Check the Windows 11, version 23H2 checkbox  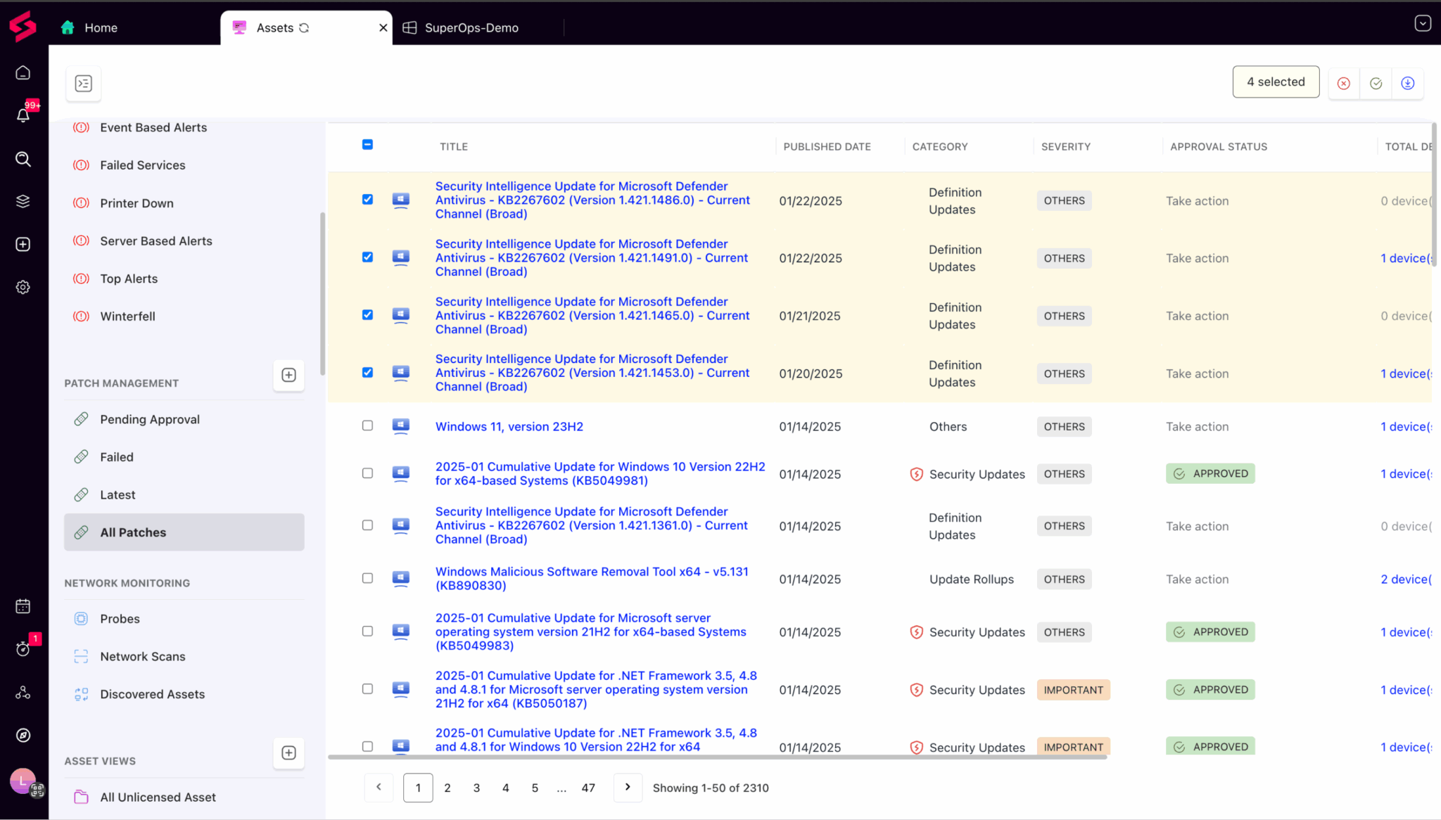367,425
